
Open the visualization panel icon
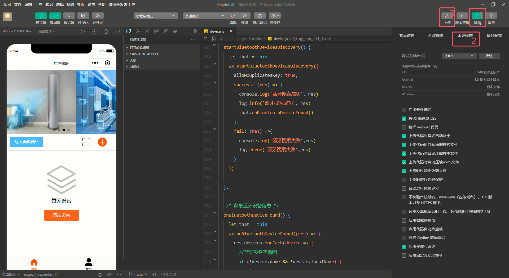click(83, 16)
